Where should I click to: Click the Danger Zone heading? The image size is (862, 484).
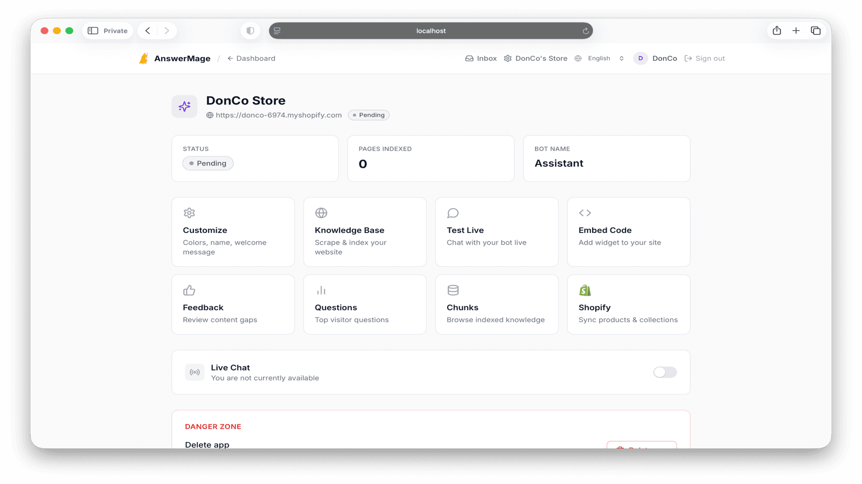click(x=213, y=426)
